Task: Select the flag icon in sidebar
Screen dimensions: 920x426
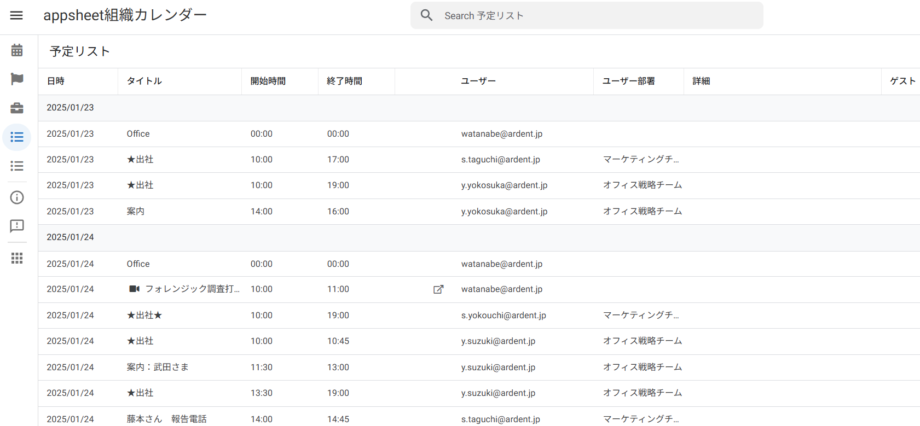Action: (x=17, y=79)
